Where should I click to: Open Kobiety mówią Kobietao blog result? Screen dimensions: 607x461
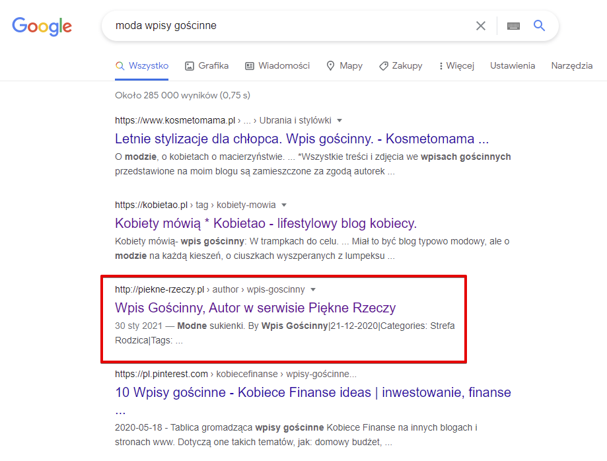pos(266,223)
